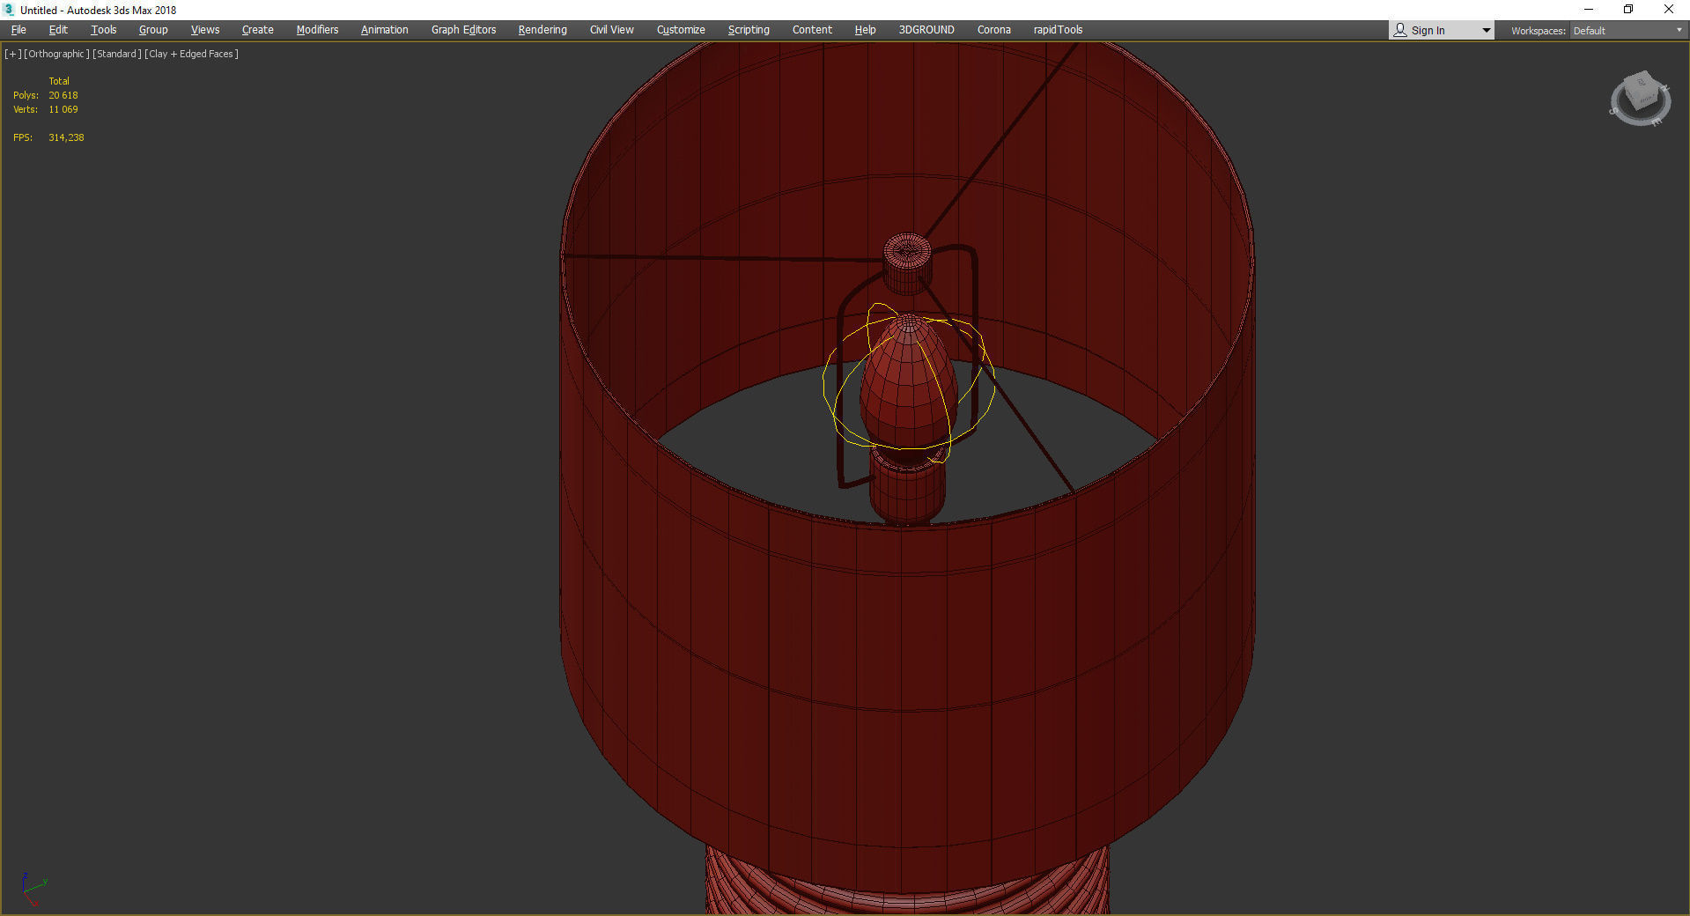Open the Civil View menu

point(611,30)
